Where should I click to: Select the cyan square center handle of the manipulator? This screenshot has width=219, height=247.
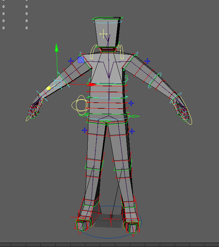tap(58, 84)
